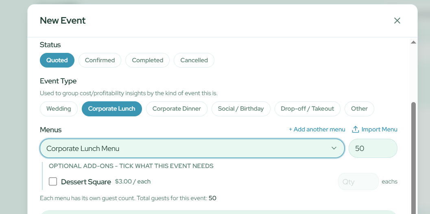This screenshot has width=430, height=214.
Task: Choose Social / Birthday event type
Action: tap(241, 109)
